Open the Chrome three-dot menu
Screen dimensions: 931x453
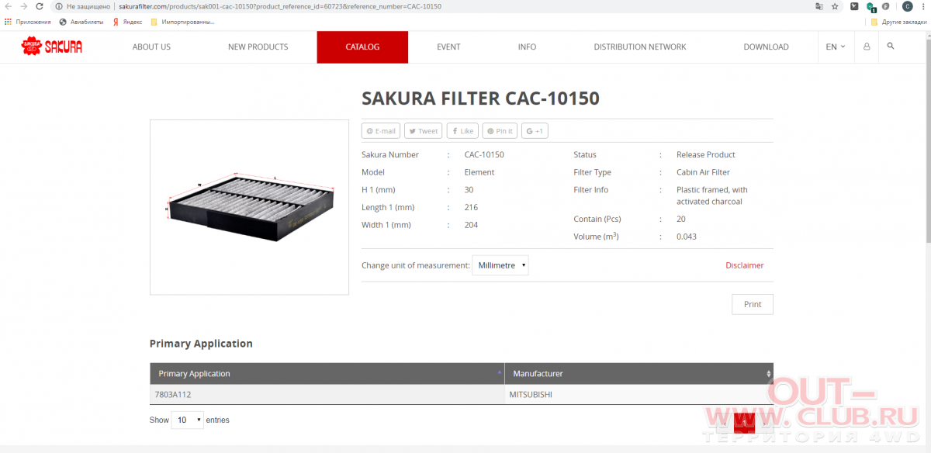pos(923,6)
